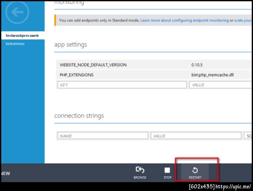253x191 pixels.
Task: Click the connection strings heading
Action: 79,116
